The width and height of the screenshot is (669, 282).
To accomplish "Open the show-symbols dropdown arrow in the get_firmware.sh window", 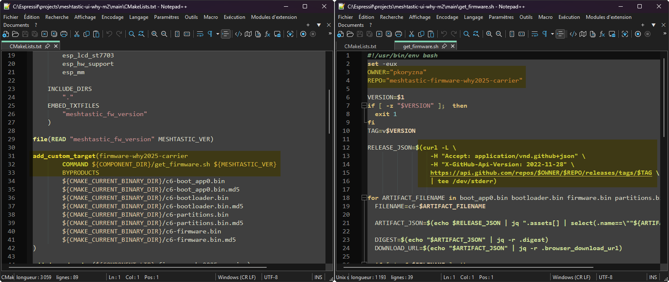I will (x=552, y=34).
